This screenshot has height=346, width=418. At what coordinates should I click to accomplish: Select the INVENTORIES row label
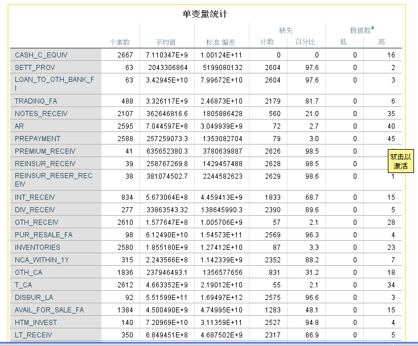[x=38, y=247]
